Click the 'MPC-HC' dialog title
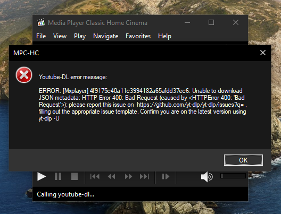This screenshot has height=214, width=281. tap(26, 53)
